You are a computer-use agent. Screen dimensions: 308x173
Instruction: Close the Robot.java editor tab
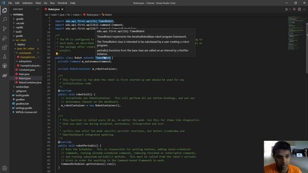(x=62, y=9)
